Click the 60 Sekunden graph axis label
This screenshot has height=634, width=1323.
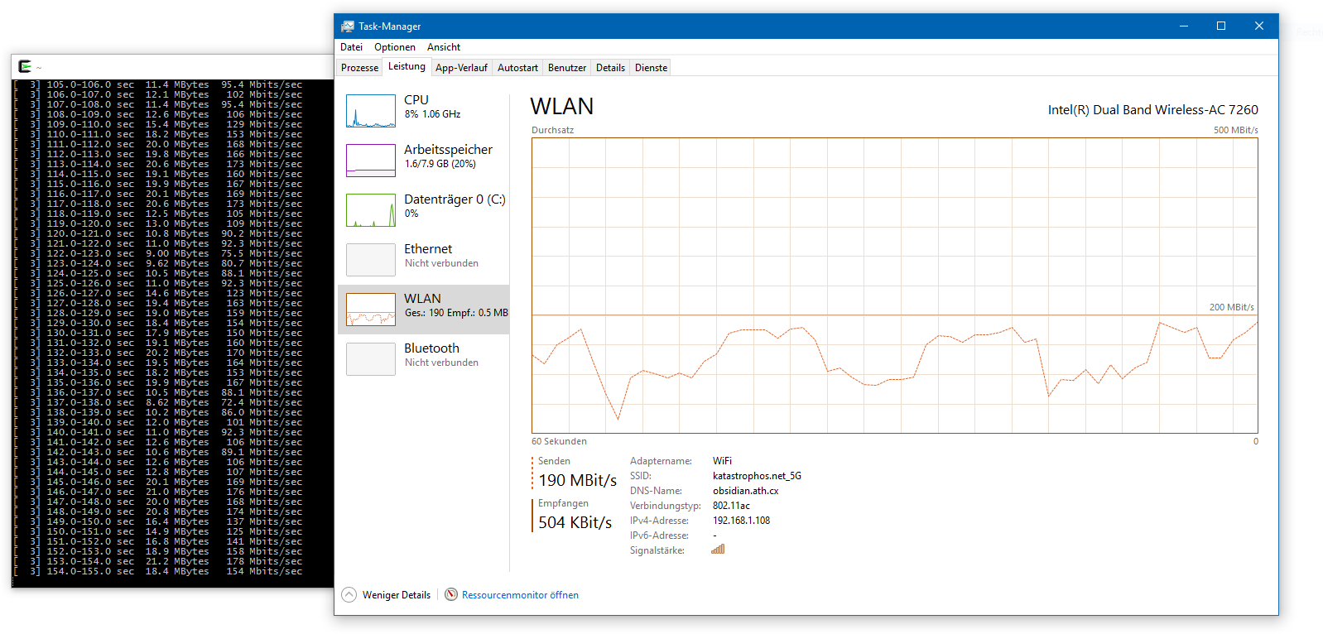click(x=559, y=442)
